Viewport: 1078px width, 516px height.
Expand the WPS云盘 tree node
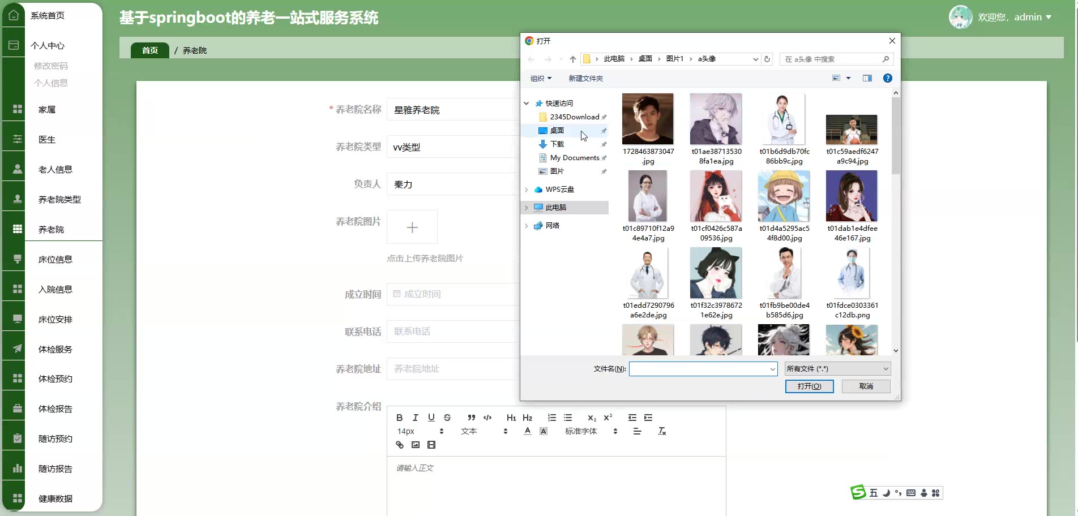pyautogui.click(x=527, y=190)
